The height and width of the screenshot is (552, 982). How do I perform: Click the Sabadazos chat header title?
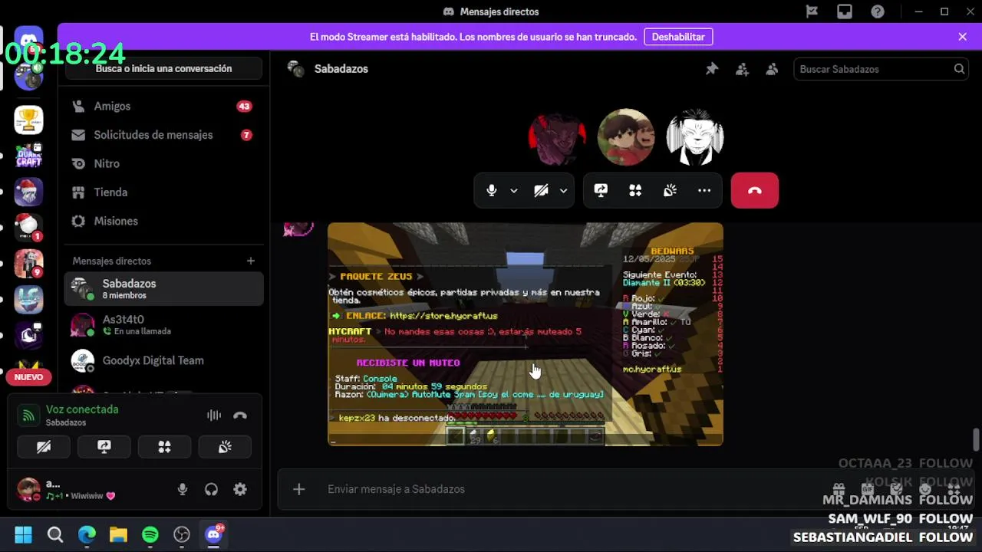coord(341,69)
